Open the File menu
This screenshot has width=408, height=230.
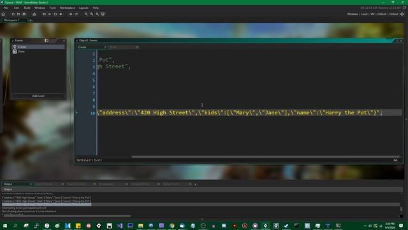pyautogui.click(x=6, y=8)
